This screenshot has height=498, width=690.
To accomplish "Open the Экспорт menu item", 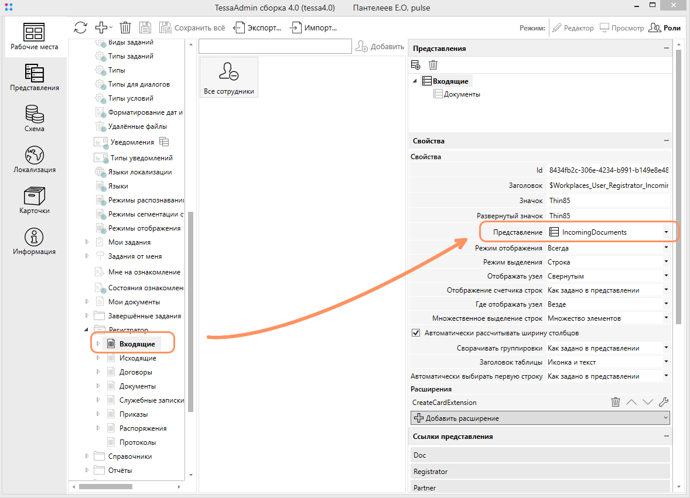I will click(x=257, y=28).
